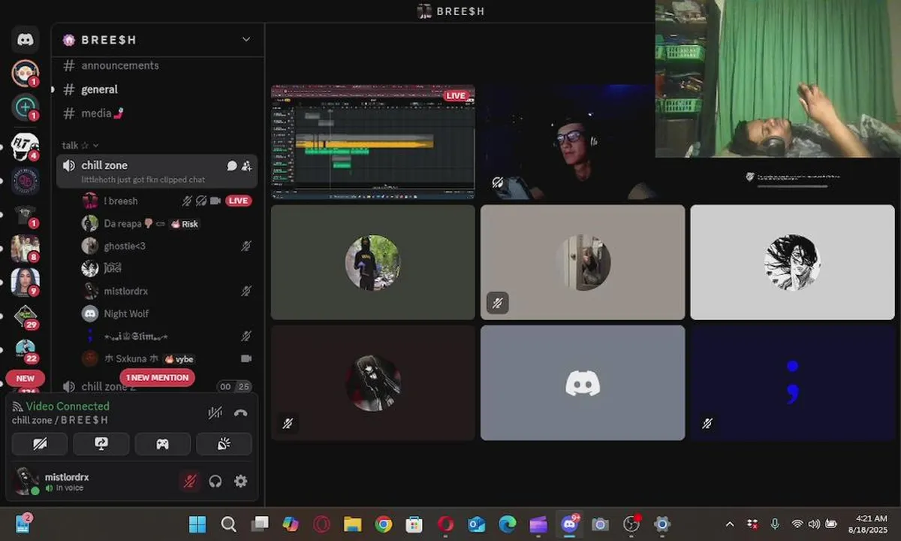Open the server icon with badge 29
Image resolution: width=901 pixels, height=541 pixels.
[25, 316]
